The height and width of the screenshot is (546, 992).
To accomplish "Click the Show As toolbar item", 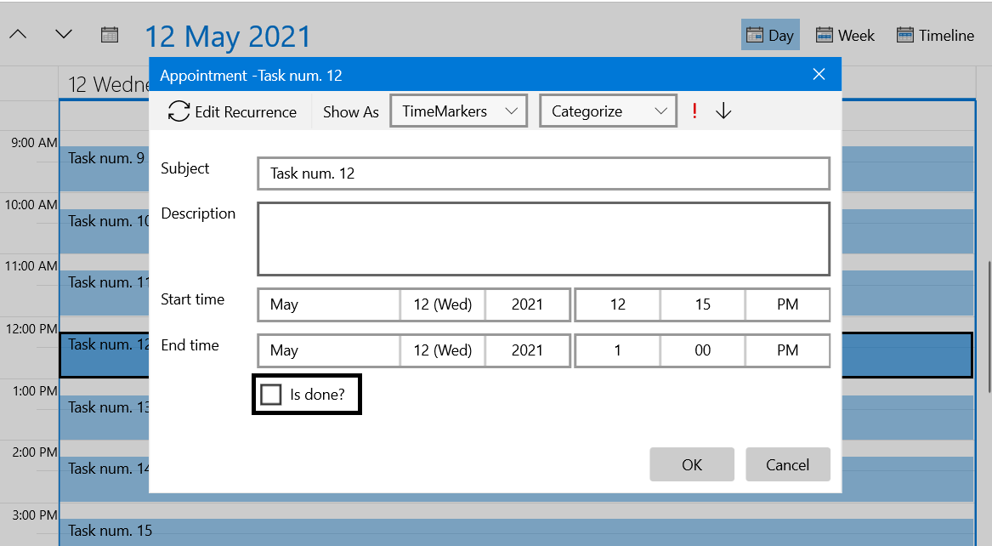I will click(x=350, y=111).
